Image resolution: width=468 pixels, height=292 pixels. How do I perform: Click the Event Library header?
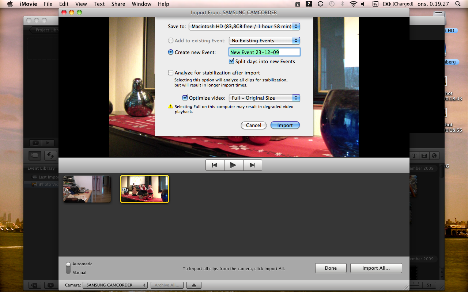coord(41,168)
